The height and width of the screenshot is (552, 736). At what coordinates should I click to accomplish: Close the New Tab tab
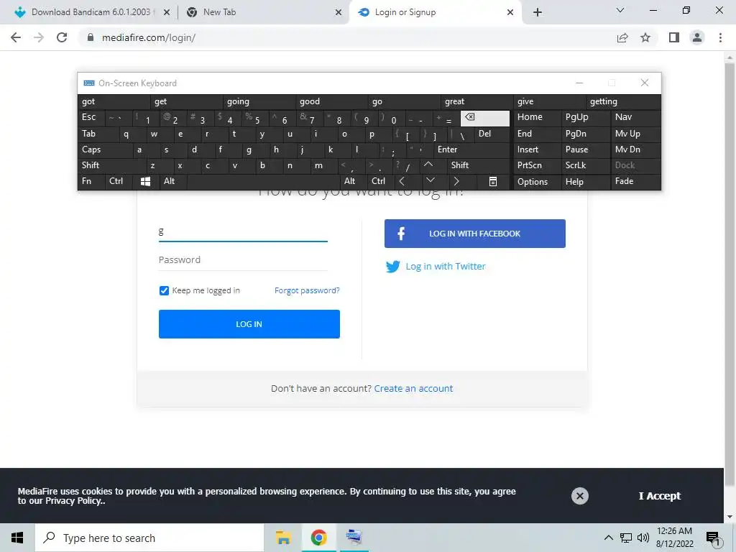click(339, 12)
